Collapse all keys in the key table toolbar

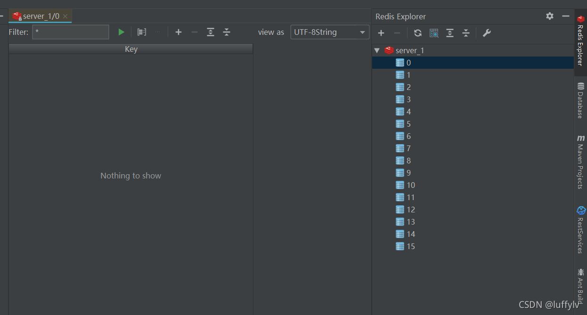tap(227, 32)
